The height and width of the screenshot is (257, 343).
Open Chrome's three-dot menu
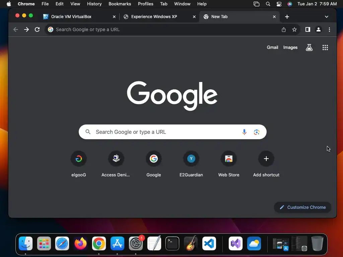pos(329,29)
